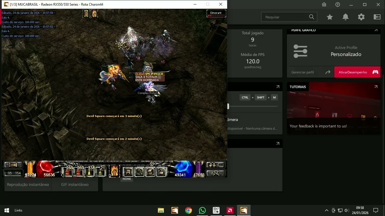
Task: Click the Dinorant pet status box
Action: click(216, 13)
